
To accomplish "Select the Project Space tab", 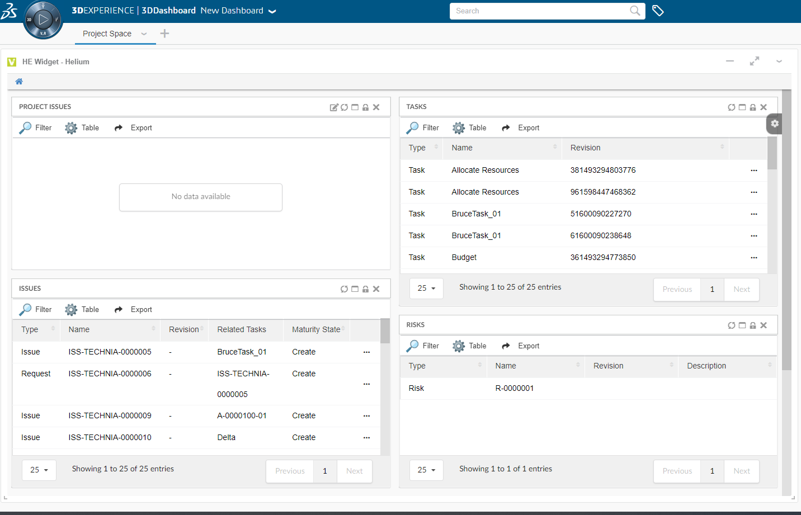I will tap(107, 34).
